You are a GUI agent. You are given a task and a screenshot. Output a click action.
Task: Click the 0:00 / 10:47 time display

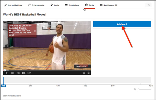(26, 73)
